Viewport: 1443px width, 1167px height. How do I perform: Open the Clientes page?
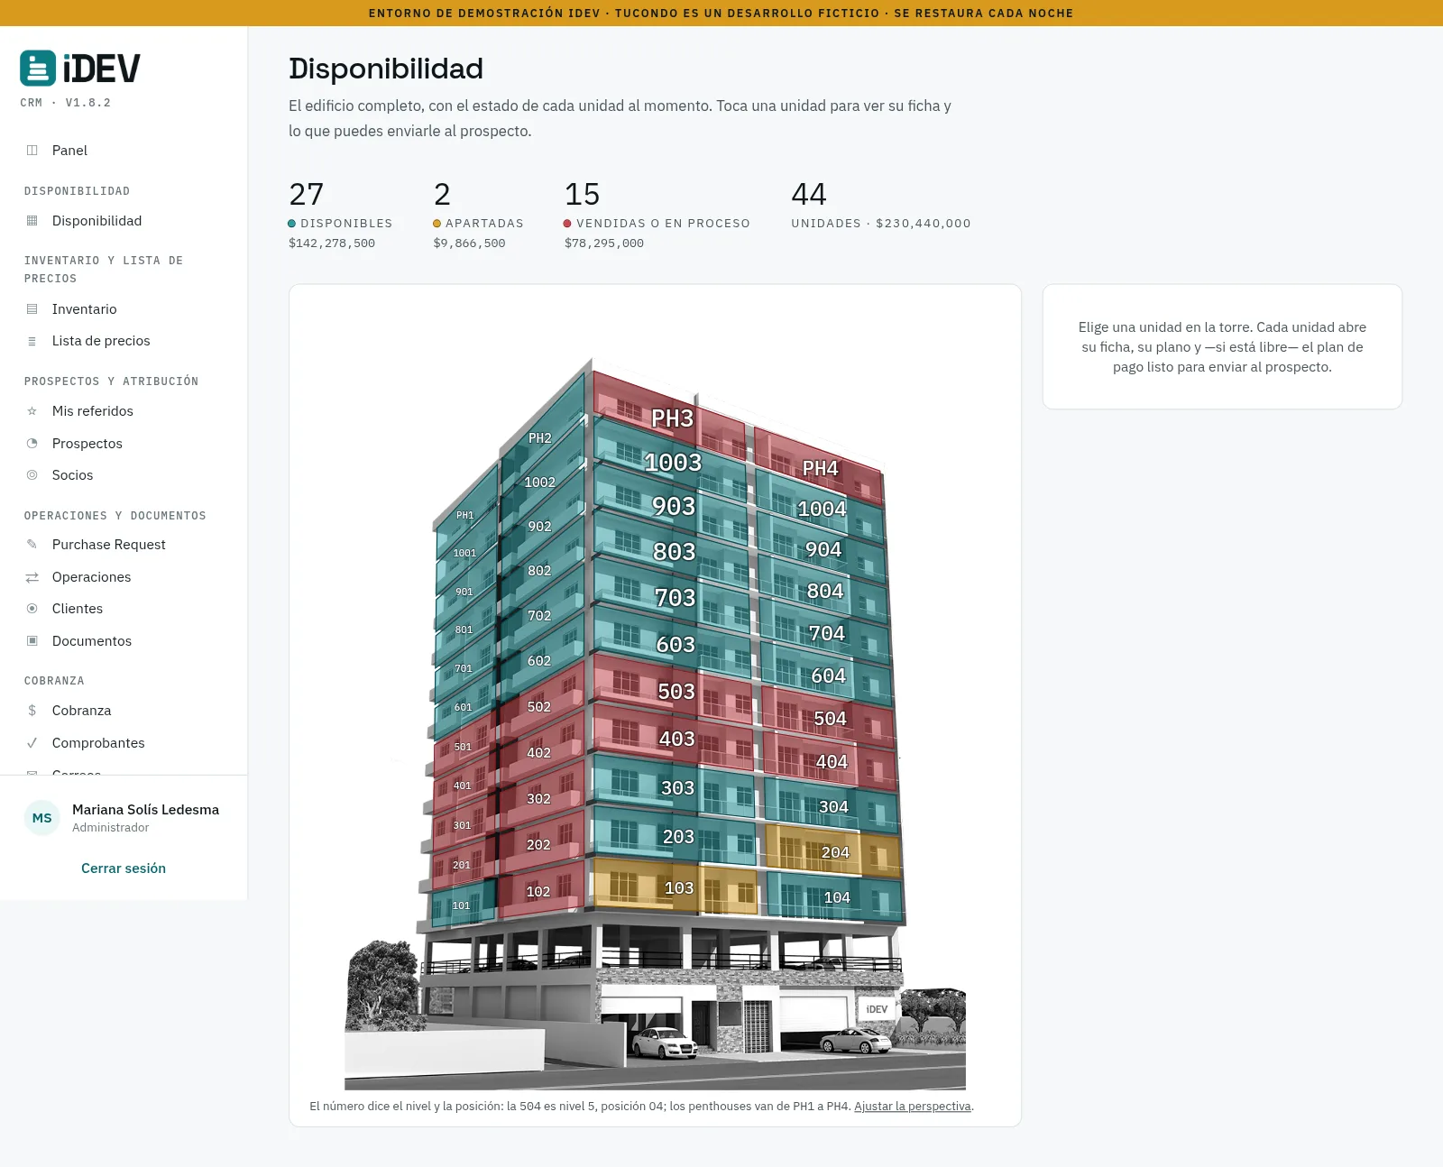tap(124, 609)
